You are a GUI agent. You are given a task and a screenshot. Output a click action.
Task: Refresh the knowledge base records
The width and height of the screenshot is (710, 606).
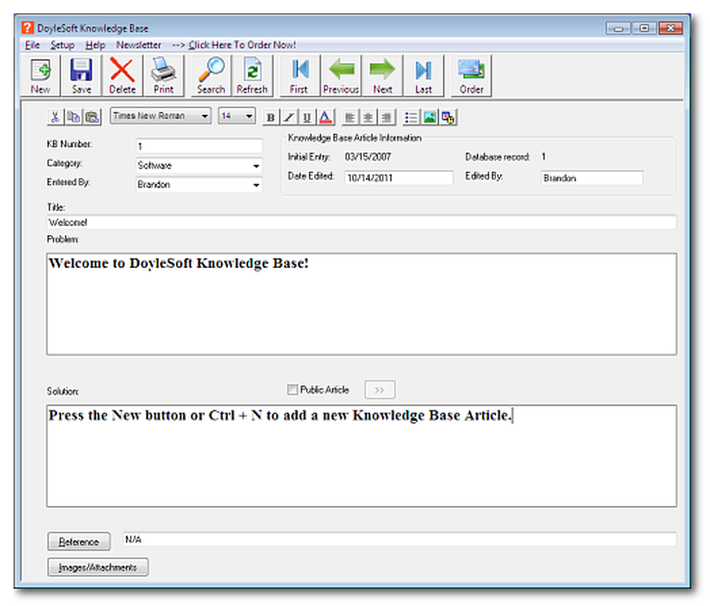tap(252, 76)
